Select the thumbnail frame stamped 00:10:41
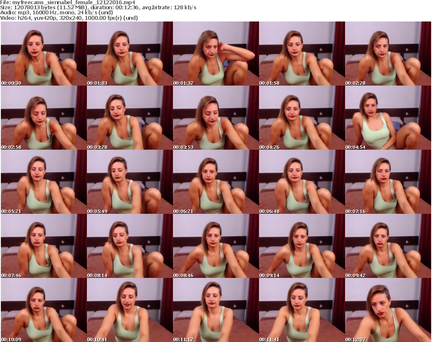Viewport: 432px width, 342px height. [x=130, y=310]
